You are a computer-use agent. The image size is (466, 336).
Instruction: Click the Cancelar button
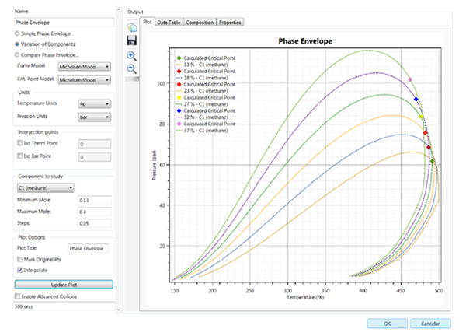429,323
